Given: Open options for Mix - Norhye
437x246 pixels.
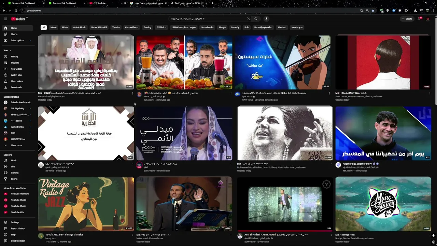Looking at the screenshot, I should 430,235.
